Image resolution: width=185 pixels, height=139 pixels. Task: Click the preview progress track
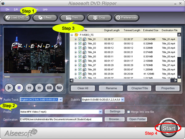coord(33,77)
